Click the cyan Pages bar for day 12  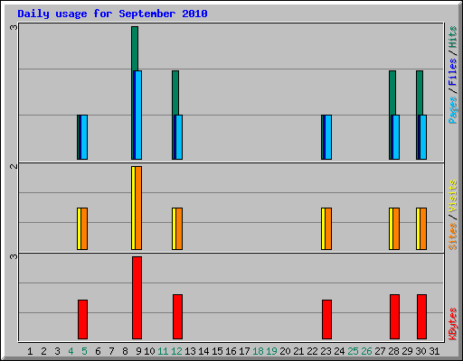tap(179, 137)
